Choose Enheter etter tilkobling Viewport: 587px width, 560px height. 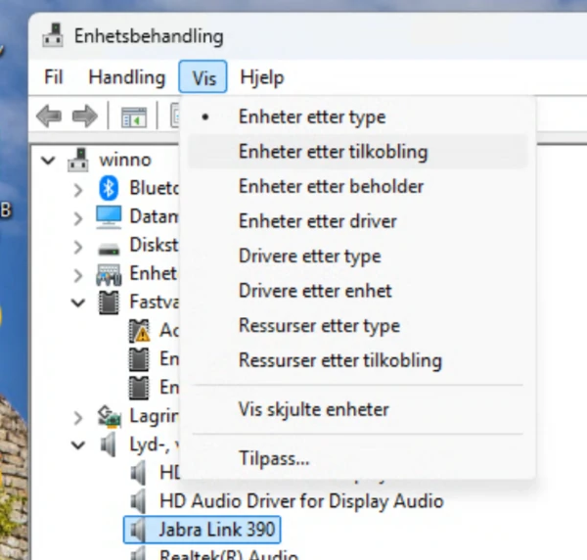(x=358, y=152)
